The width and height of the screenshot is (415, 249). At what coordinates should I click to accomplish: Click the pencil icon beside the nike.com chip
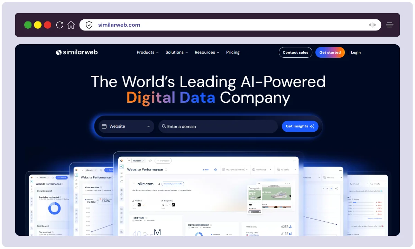pyautogui.click(x=144, y=161)
